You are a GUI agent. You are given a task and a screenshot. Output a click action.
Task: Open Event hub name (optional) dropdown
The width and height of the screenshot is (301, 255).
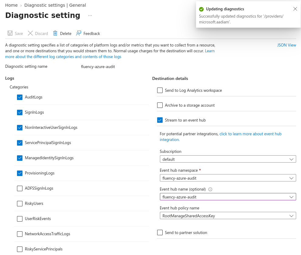(228, 197)
